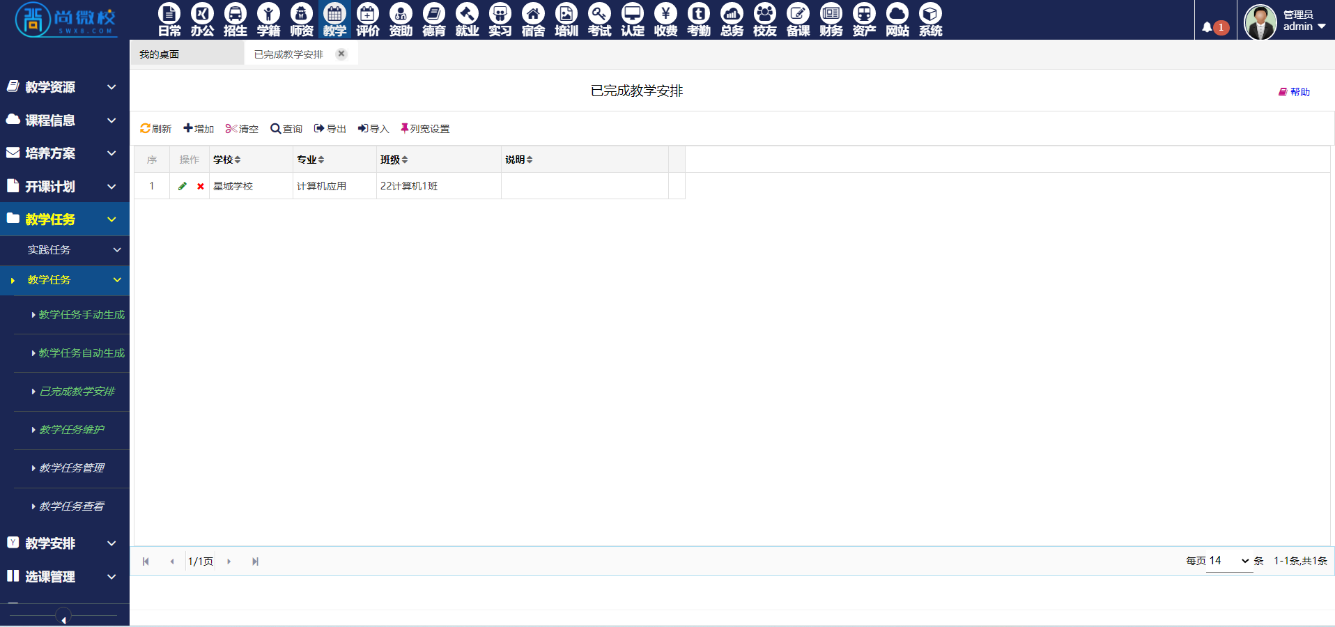Image resolution: width=1335 pixels, height=627 pixels.
Task: Open the 实习 module icon
Action: point(500,20)
